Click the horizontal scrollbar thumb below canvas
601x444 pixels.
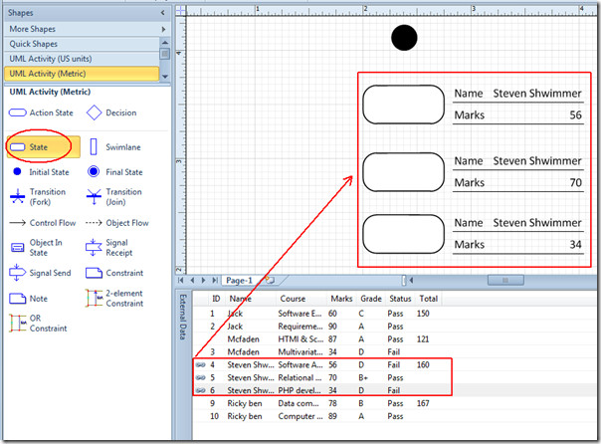pyautogui.click(x=505, y=281)
